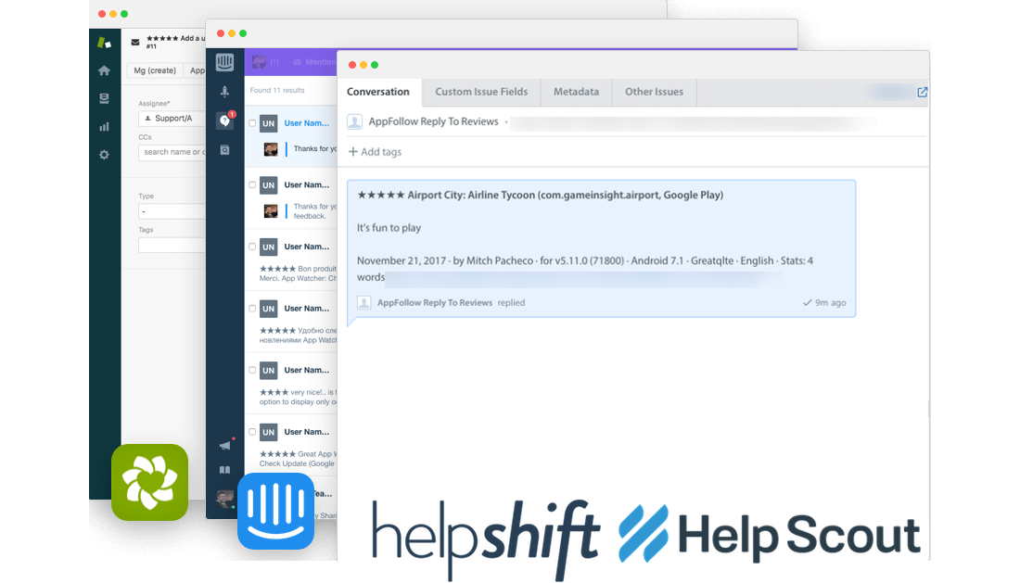Click the megaphone announcements icon
Viewport: 1020px width, 583px height.
tap(224, 445)
